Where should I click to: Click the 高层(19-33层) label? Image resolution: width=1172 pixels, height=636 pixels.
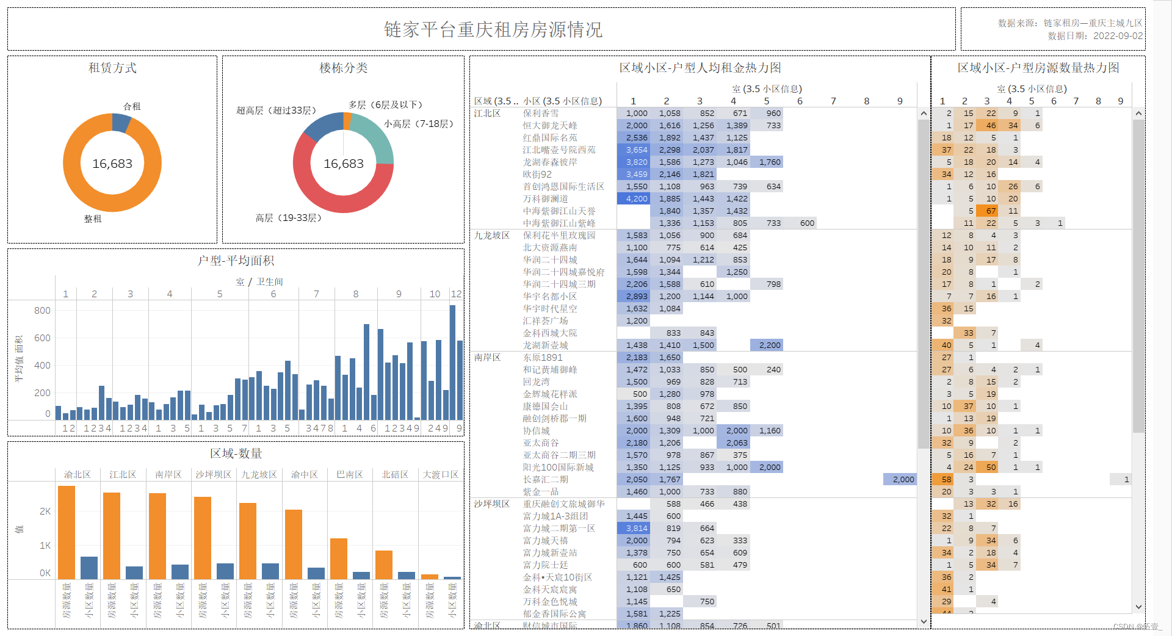289,218
